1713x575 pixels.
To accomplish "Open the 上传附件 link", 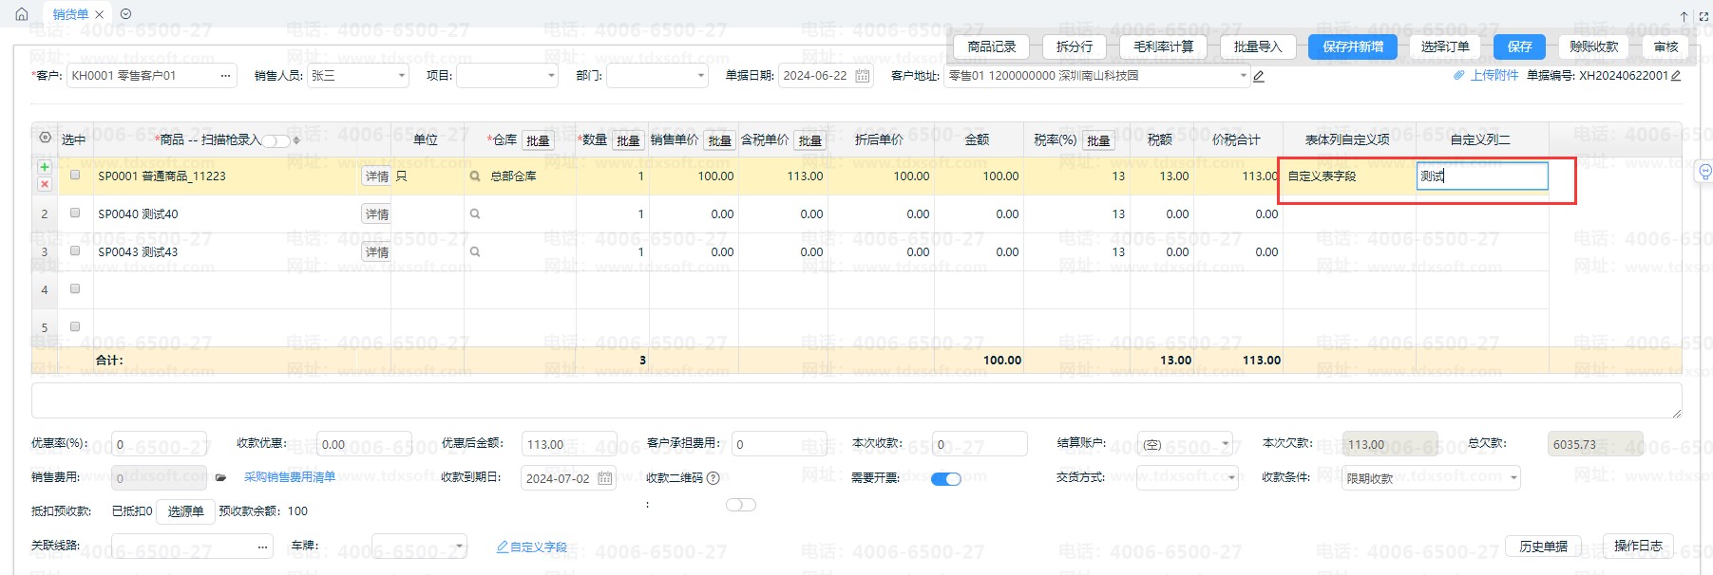I will (x=1494, y=76).
